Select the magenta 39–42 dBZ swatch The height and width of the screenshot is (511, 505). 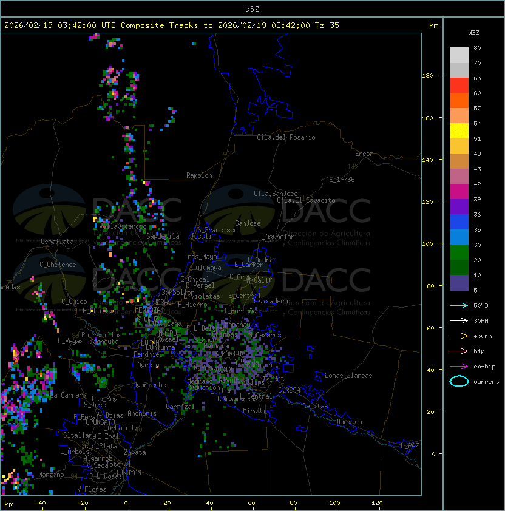[x=459, y=192]
